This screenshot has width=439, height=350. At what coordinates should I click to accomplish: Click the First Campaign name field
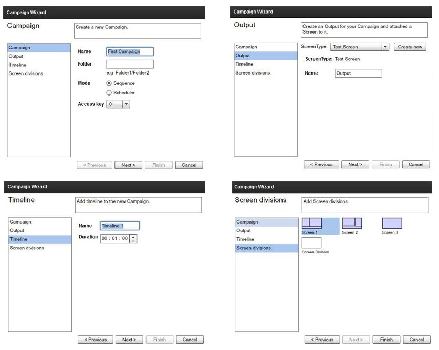coord(130,51)
